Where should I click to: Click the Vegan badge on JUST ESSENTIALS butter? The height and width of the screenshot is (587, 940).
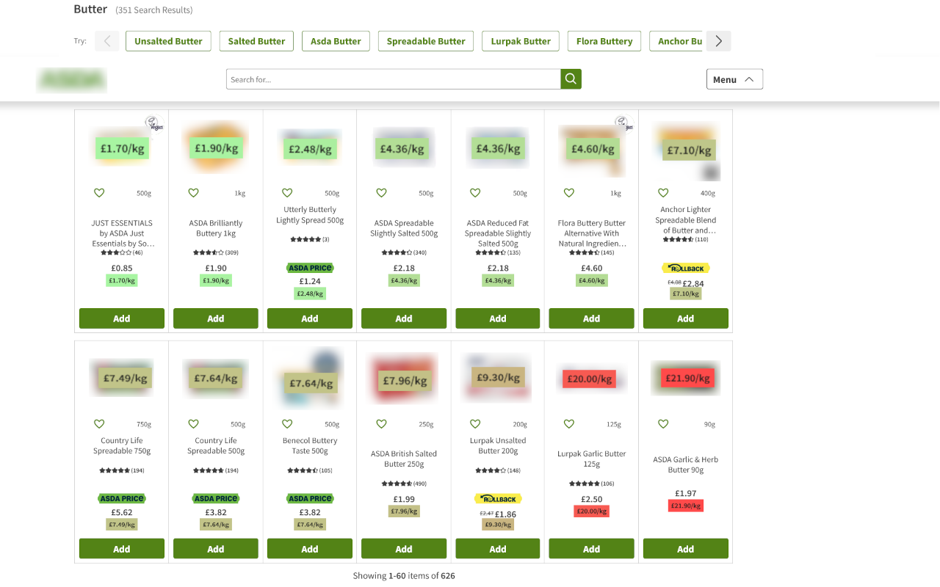[x=154, y=124]
